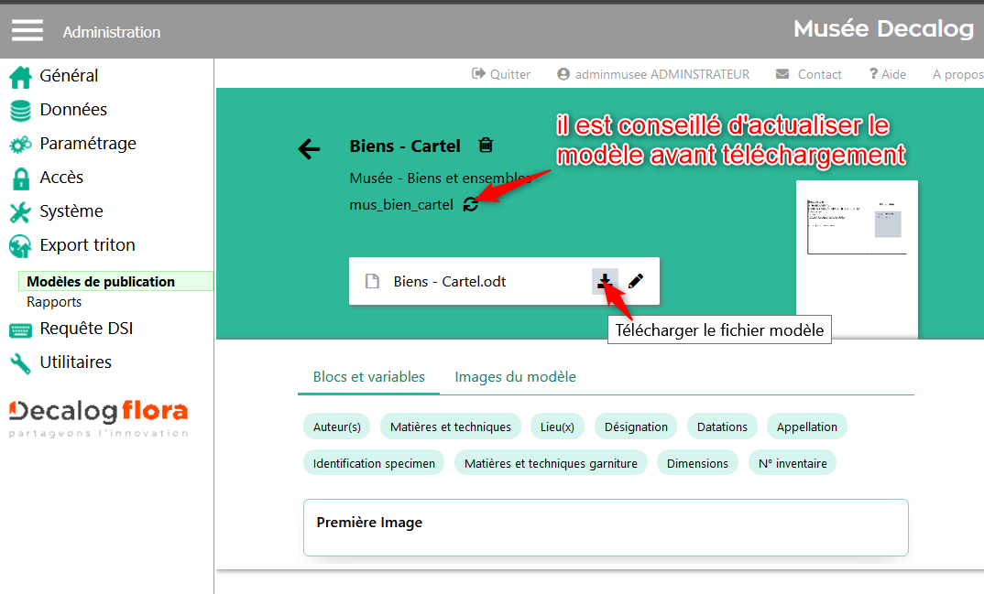Click the Quitter link
The image size is (984, 594).
coord(510,74)
